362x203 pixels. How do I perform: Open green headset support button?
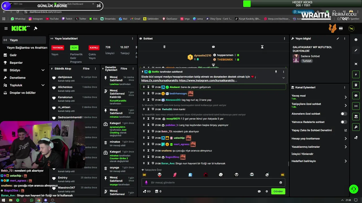tap(354, 189)
